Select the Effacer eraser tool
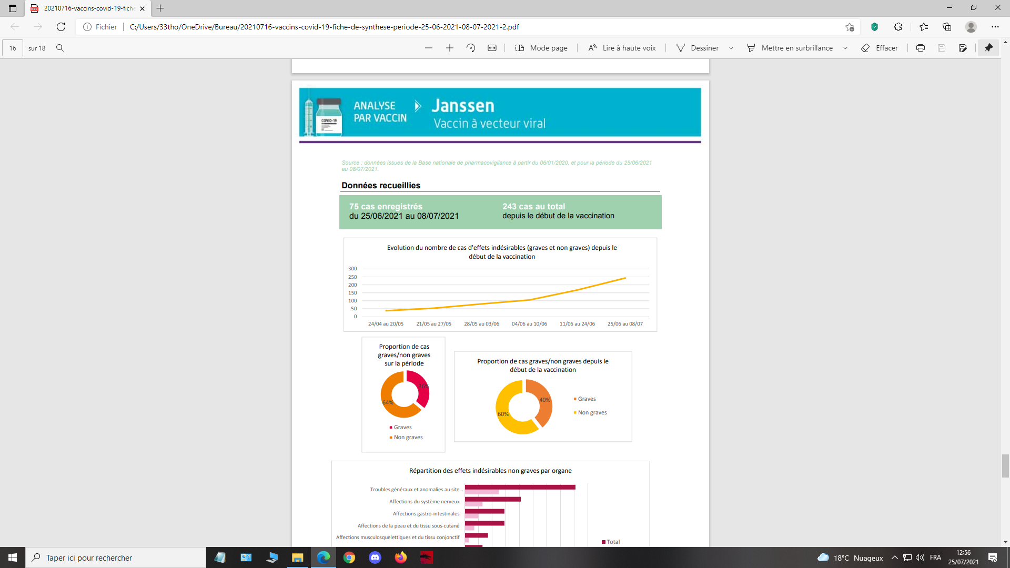 (x=880, y=48)
